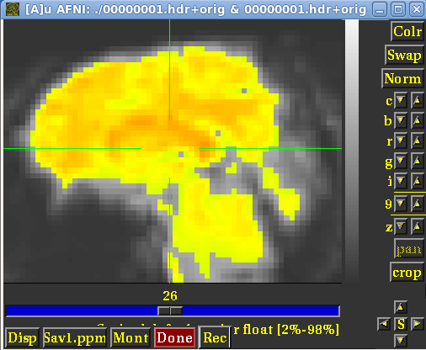Click the gamma 'g' down arrow
Image resolution: width=426 pixels, height=350 pixels.
[401, 161]
